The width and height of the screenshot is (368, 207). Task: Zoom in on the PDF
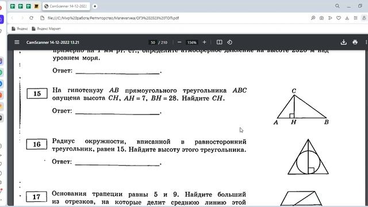point(205,42)
